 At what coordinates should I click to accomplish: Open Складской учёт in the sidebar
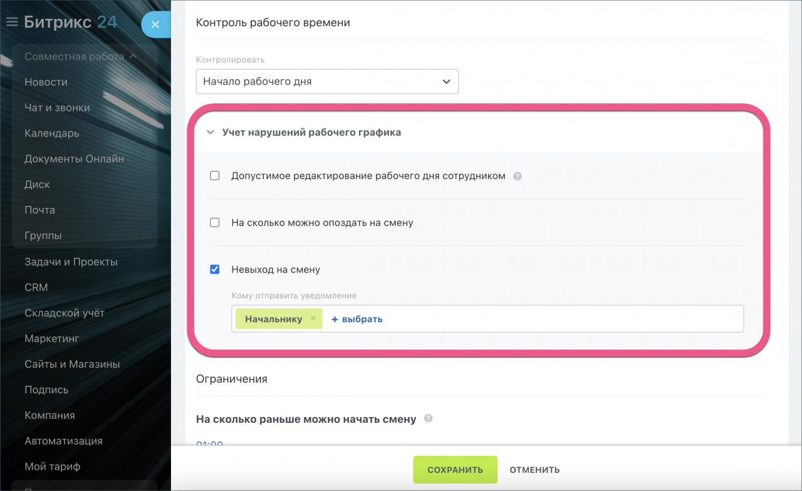pos(65,313)
